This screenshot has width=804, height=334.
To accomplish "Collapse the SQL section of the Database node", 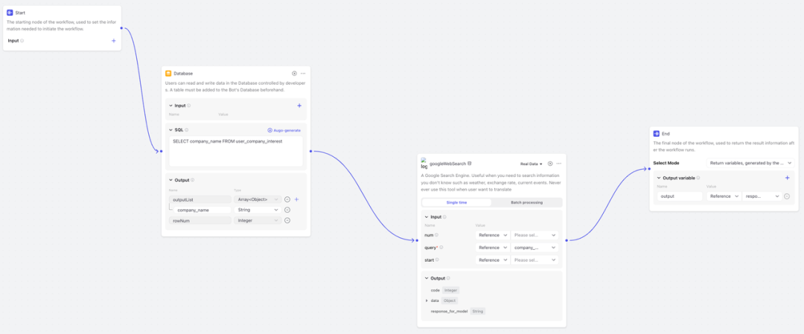I will coord(170,130).
